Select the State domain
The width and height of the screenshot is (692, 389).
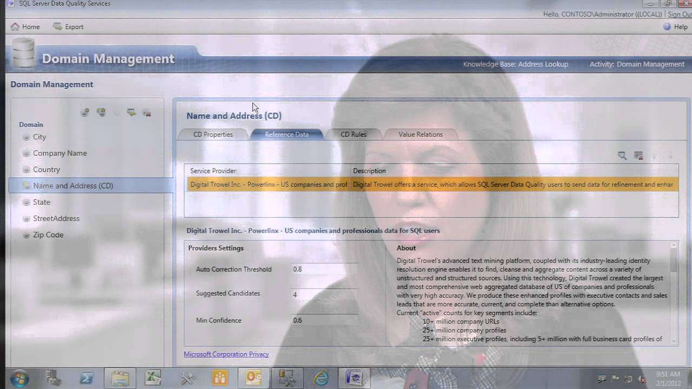42,202
